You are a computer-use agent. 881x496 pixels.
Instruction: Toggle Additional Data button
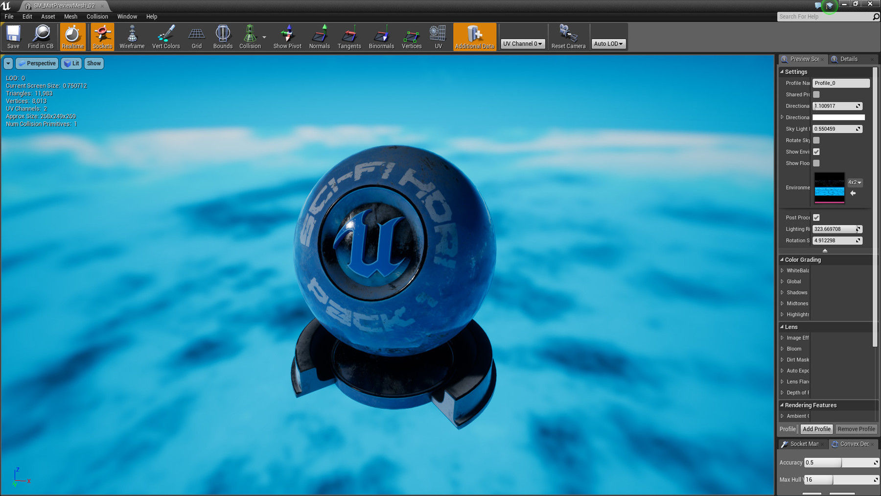coord(475,37)
